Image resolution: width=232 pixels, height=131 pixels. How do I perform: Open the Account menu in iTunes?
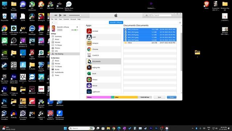[73, 19]
